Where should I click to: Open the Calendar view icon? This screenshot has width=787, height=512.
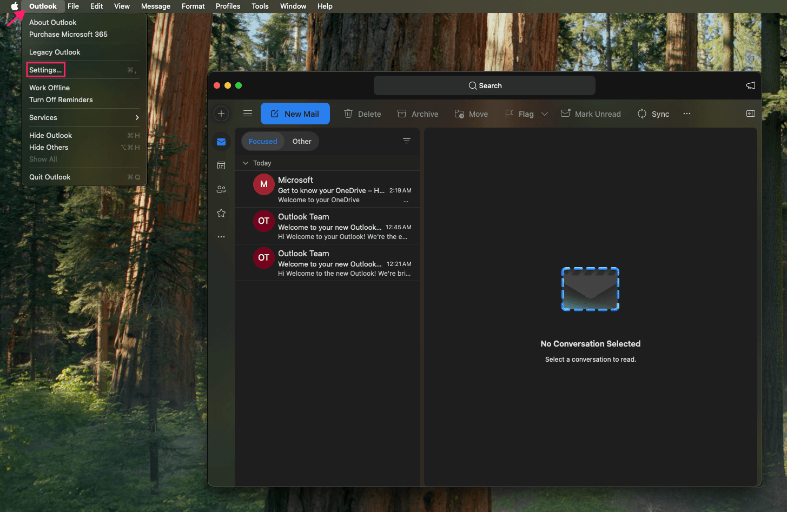pos(221,165)
